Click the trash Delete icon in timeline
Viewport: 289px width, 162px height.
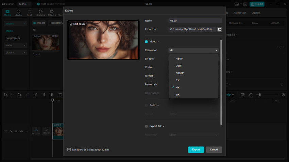click(x=60, y=95)
